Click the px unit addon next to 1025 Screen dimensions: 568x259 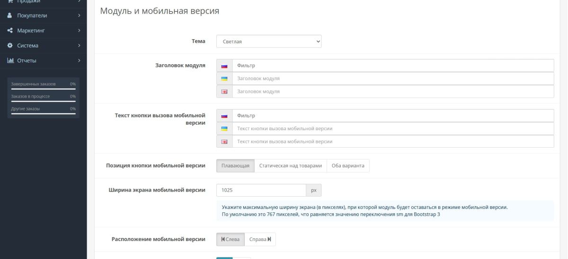click(313, 190)
